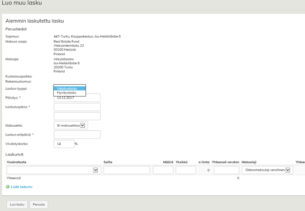Image resolution: width=305 pixels, height=211 pixels.
Task: Click the Yhteensä veroton amount field
Action: tap(226, 170)
